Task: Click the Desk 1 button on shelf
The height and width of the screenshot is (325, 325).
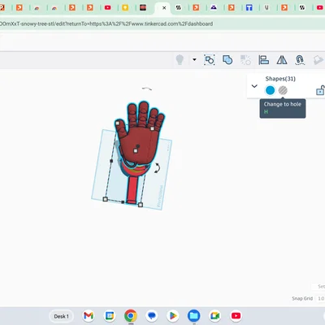Action: coord(61,316)
